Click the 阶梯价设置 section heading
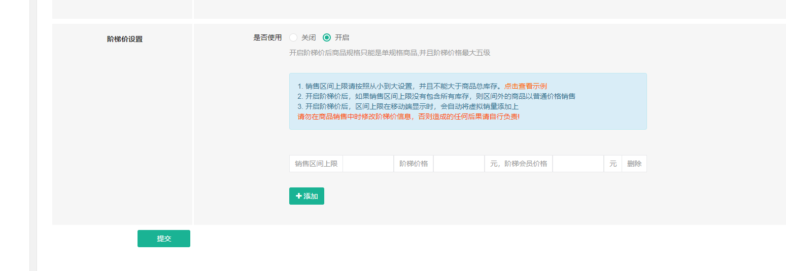Screen dimensions: 786x271 [x=125, y=39]
